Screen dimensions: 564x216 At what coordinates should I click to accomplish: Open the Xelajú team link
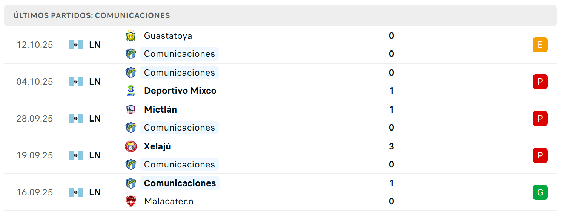click(x=157, y=146)
